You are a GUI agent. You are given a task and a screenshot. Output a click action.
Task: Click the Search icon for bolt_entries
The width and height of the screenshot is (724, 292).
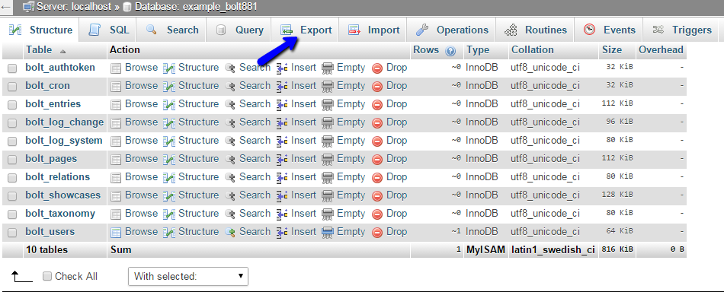pos(230,104)
